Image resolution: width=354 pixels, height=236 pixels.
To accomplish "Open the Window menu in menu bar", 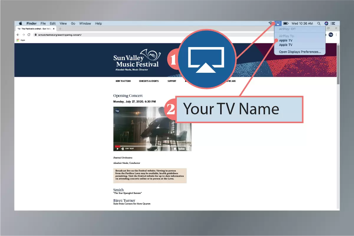I will pyautogui.click(x=85, y=24).
